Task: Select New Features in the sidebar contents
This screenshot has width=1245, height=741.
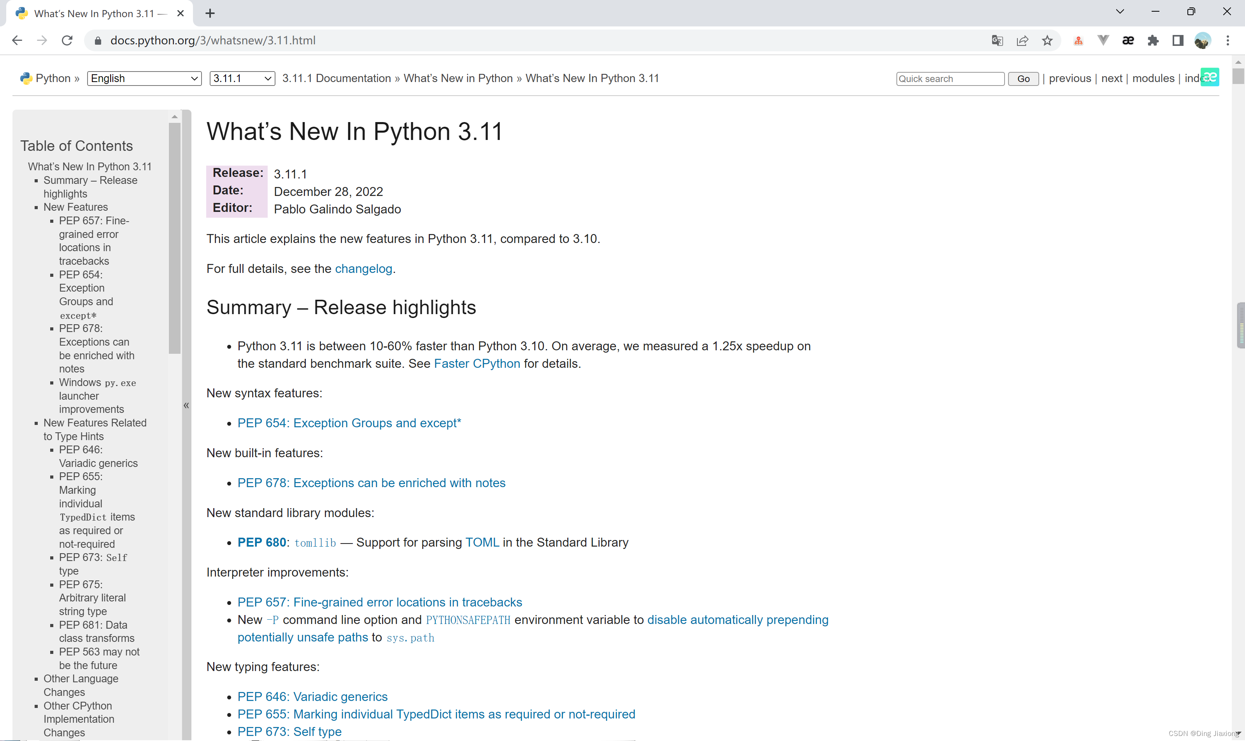Action: 75,207
